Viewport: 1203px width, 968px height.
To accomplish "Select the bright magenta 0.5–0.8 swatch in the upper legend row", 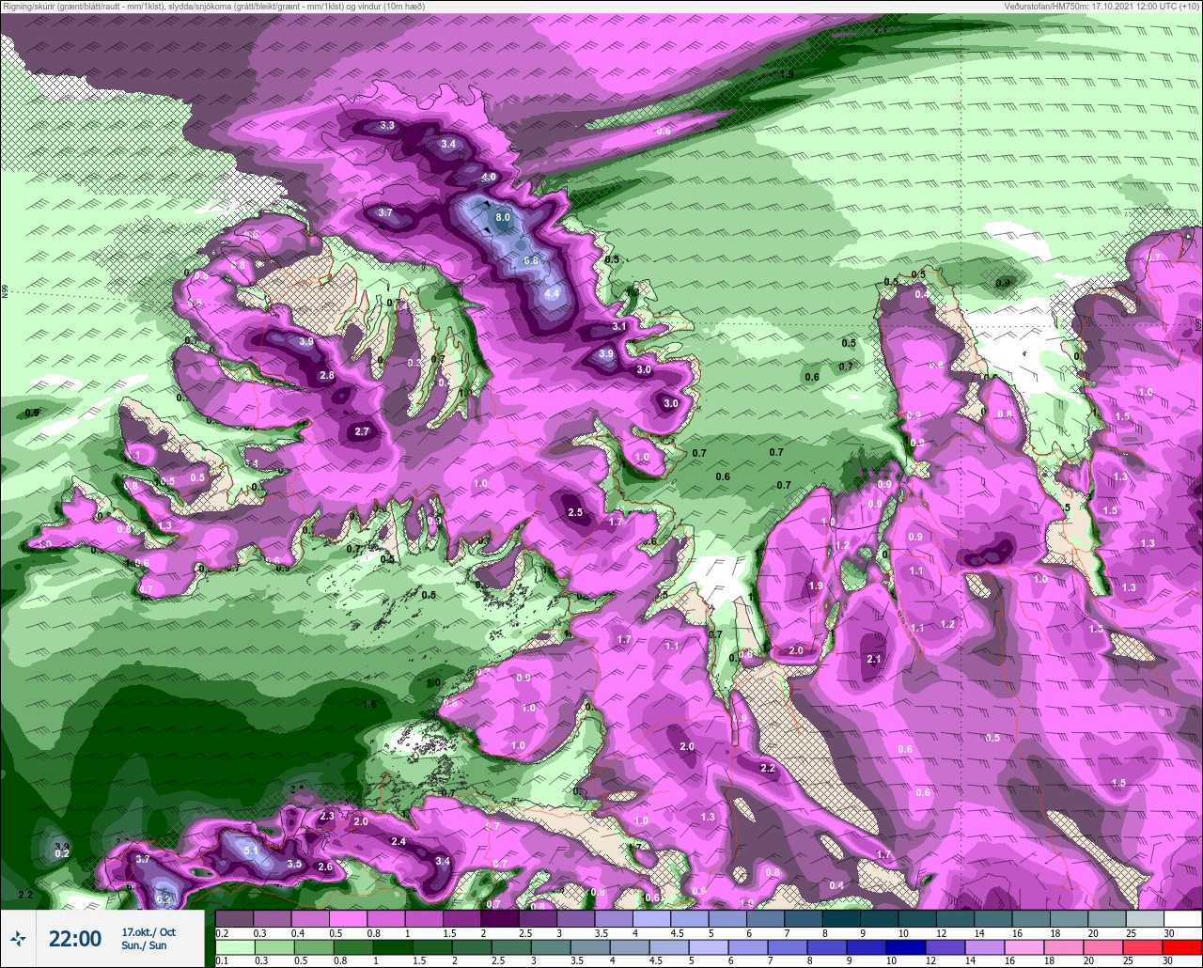I will (x=348, y=918).
